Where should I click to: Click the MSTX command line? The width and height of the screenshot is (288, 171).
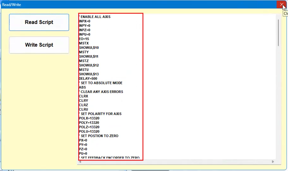84,43
